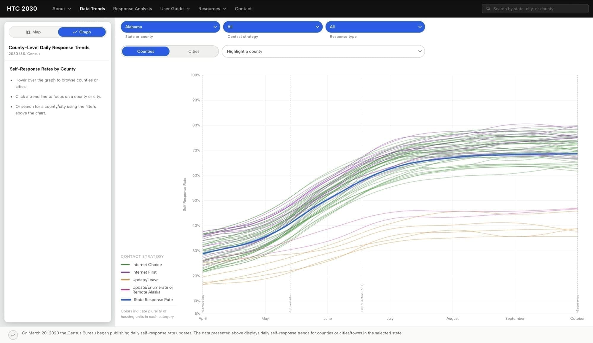Click the September x-axis label

(x=515, y=319)
